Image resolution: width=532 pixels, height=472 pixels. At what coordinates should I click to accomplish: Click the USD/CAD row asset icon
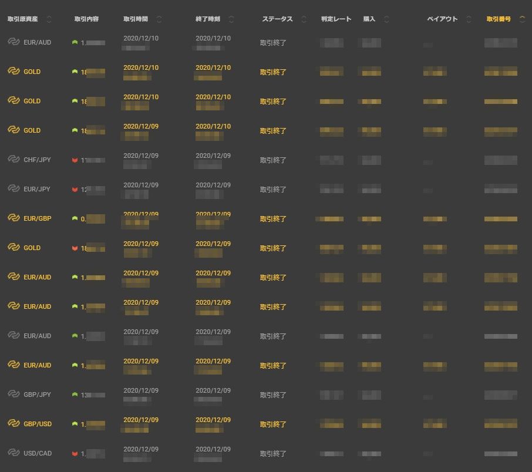[14, 453]
